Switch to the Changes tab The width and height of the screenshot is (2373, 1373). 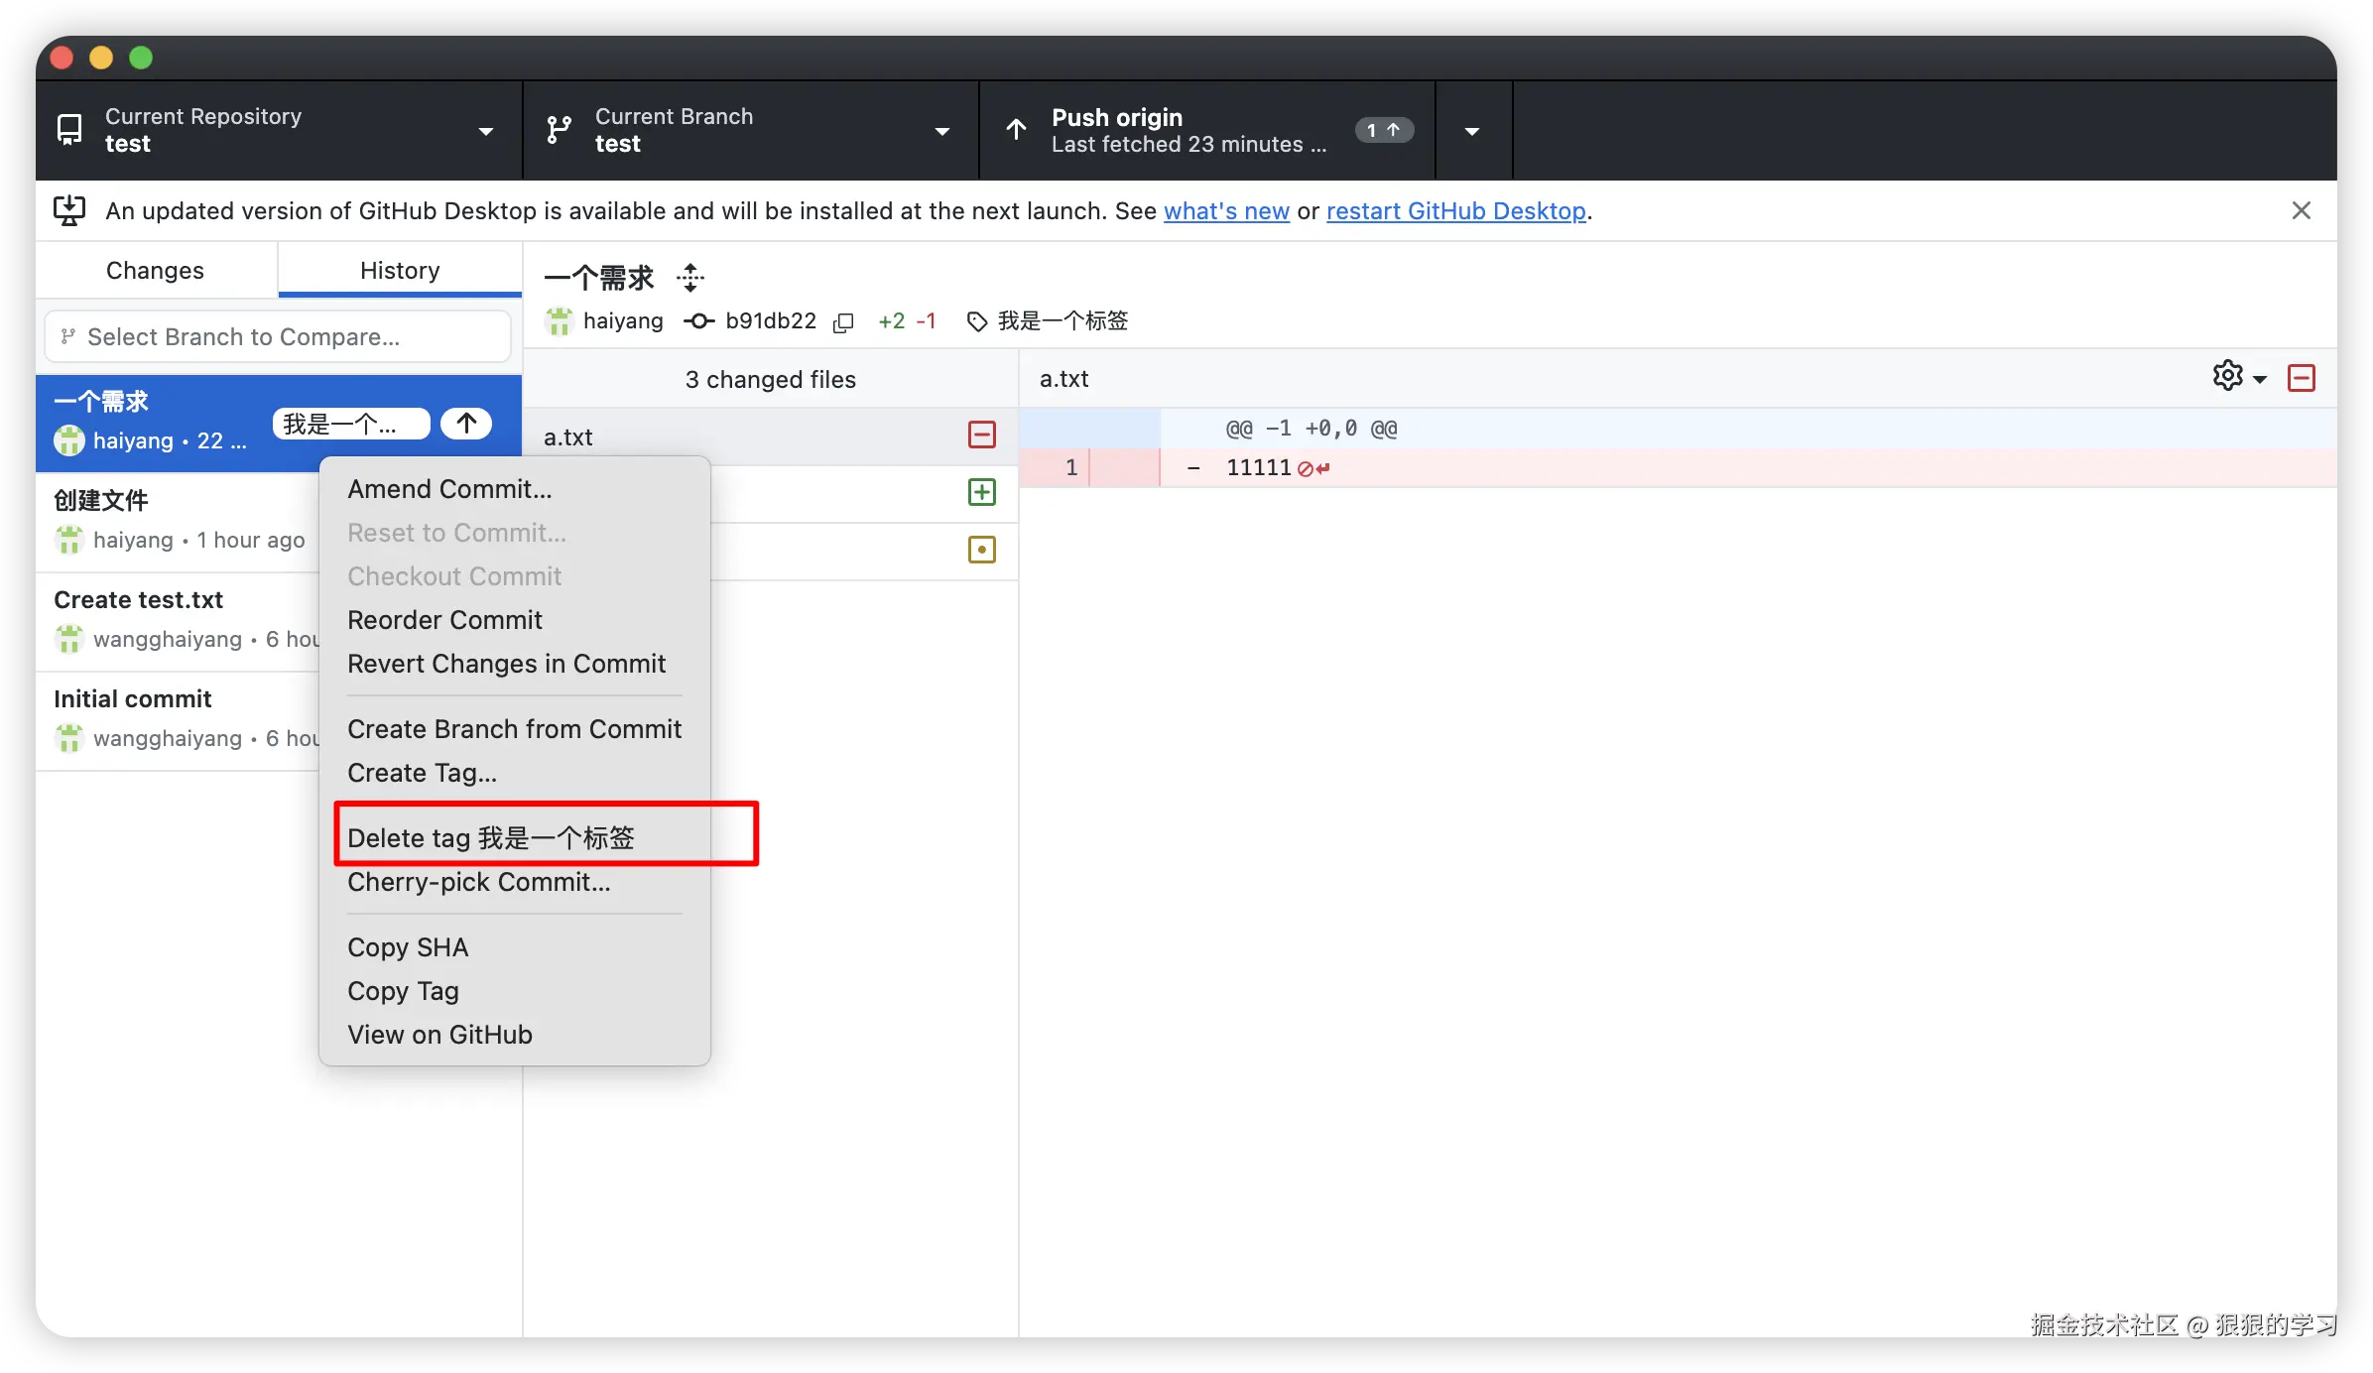coord(155,270)
